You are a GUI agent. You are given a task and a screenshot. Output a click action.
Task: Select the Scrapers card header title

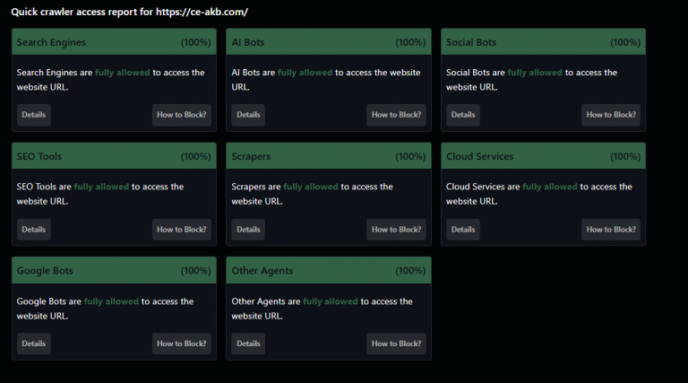(x=251, y=157)
